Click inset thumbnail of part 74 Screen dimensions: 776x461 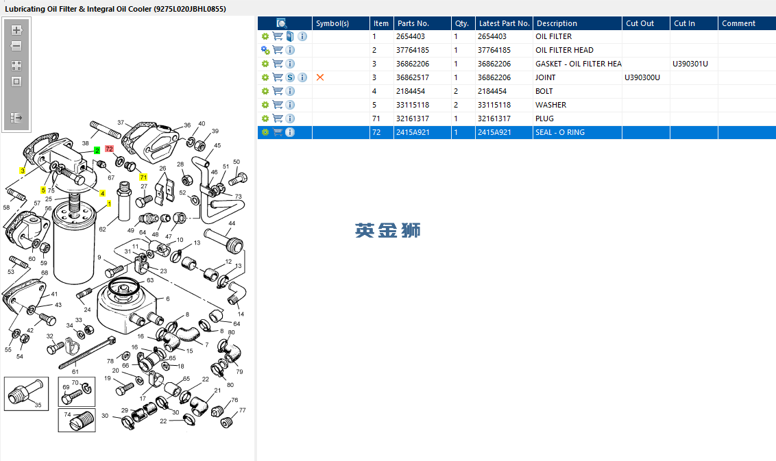77,421
